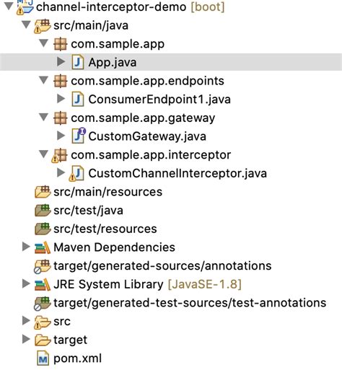Collapse the com.sample.app.gateway package
Image resolution: width=342 pixels, height=383 pixels.
44,118
